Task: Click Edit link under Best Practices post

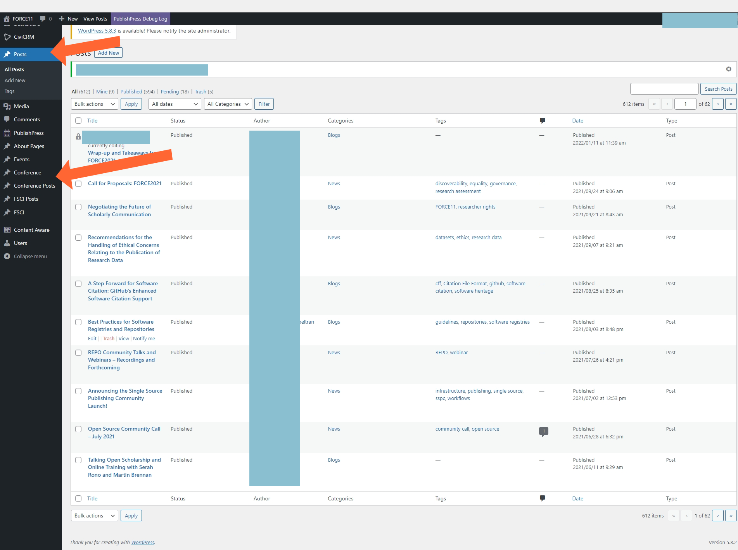Action: tap(92, 338)
